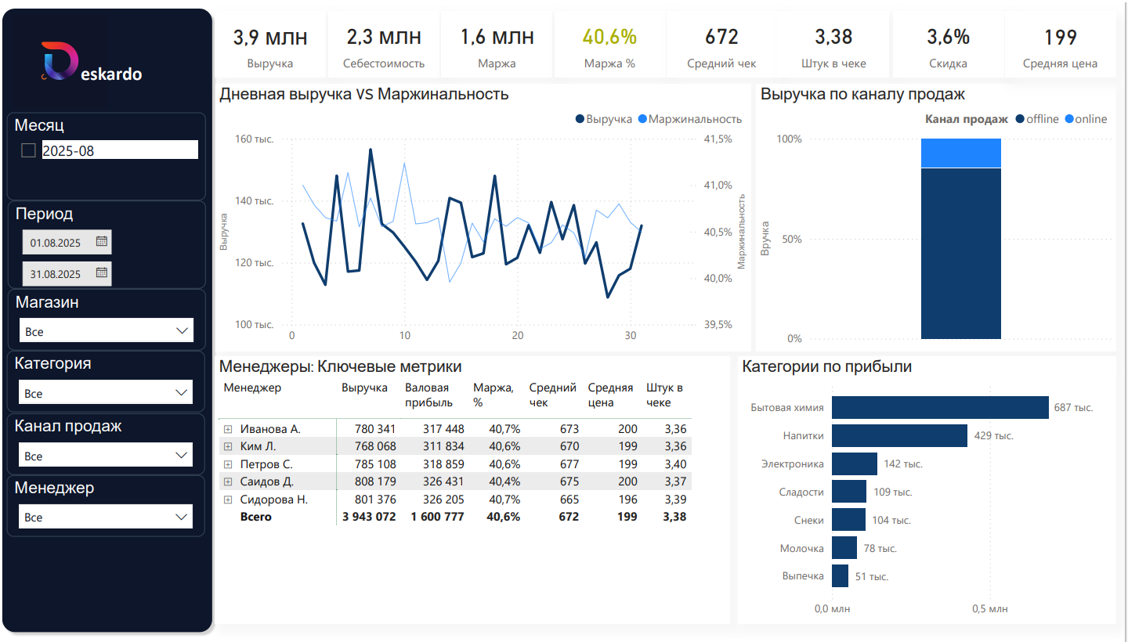Sort table by Выручка column header

[x=364, y=388]
